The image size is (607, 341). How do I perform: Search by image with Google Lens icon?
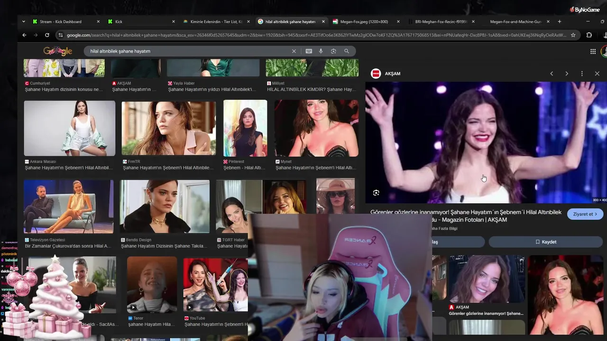coord(333,51)
